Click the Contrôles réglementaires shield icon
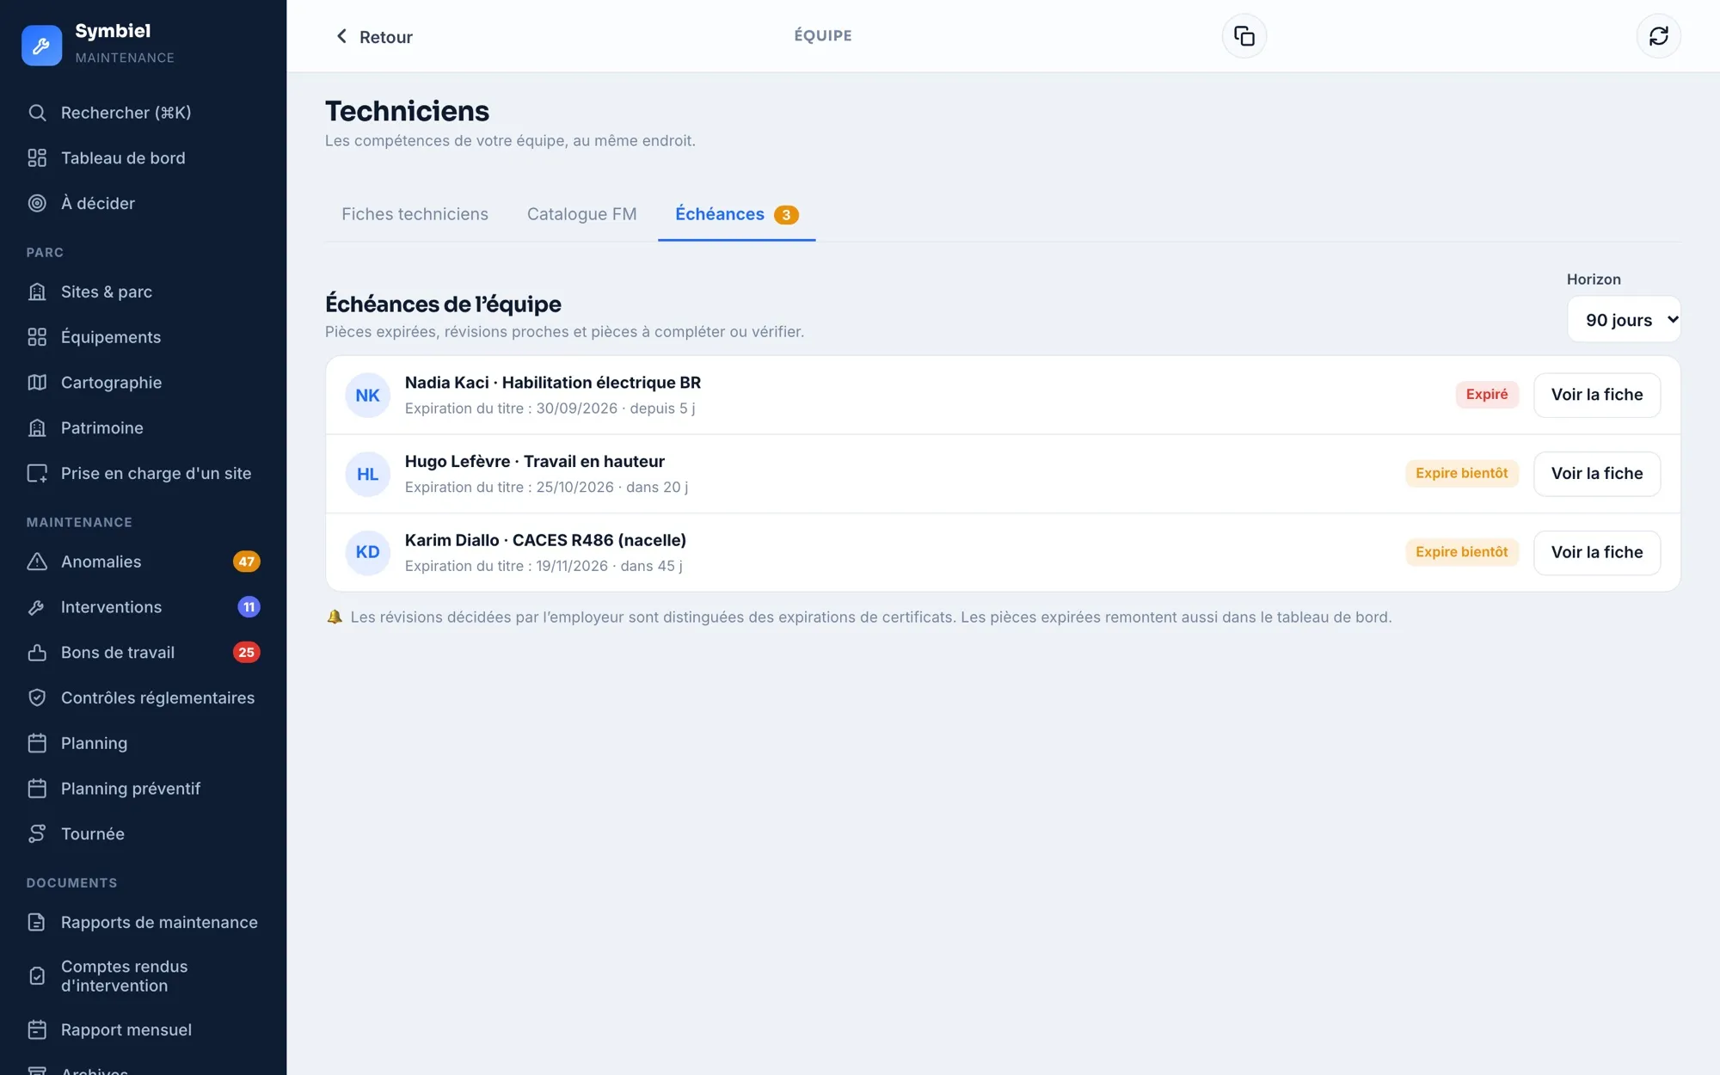 click(37, 698)
